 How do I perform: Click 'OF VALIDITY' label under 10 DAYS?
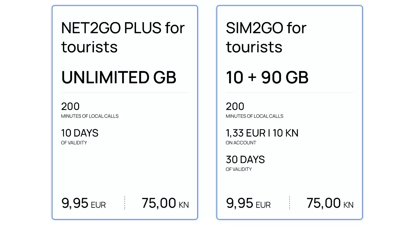74,143
